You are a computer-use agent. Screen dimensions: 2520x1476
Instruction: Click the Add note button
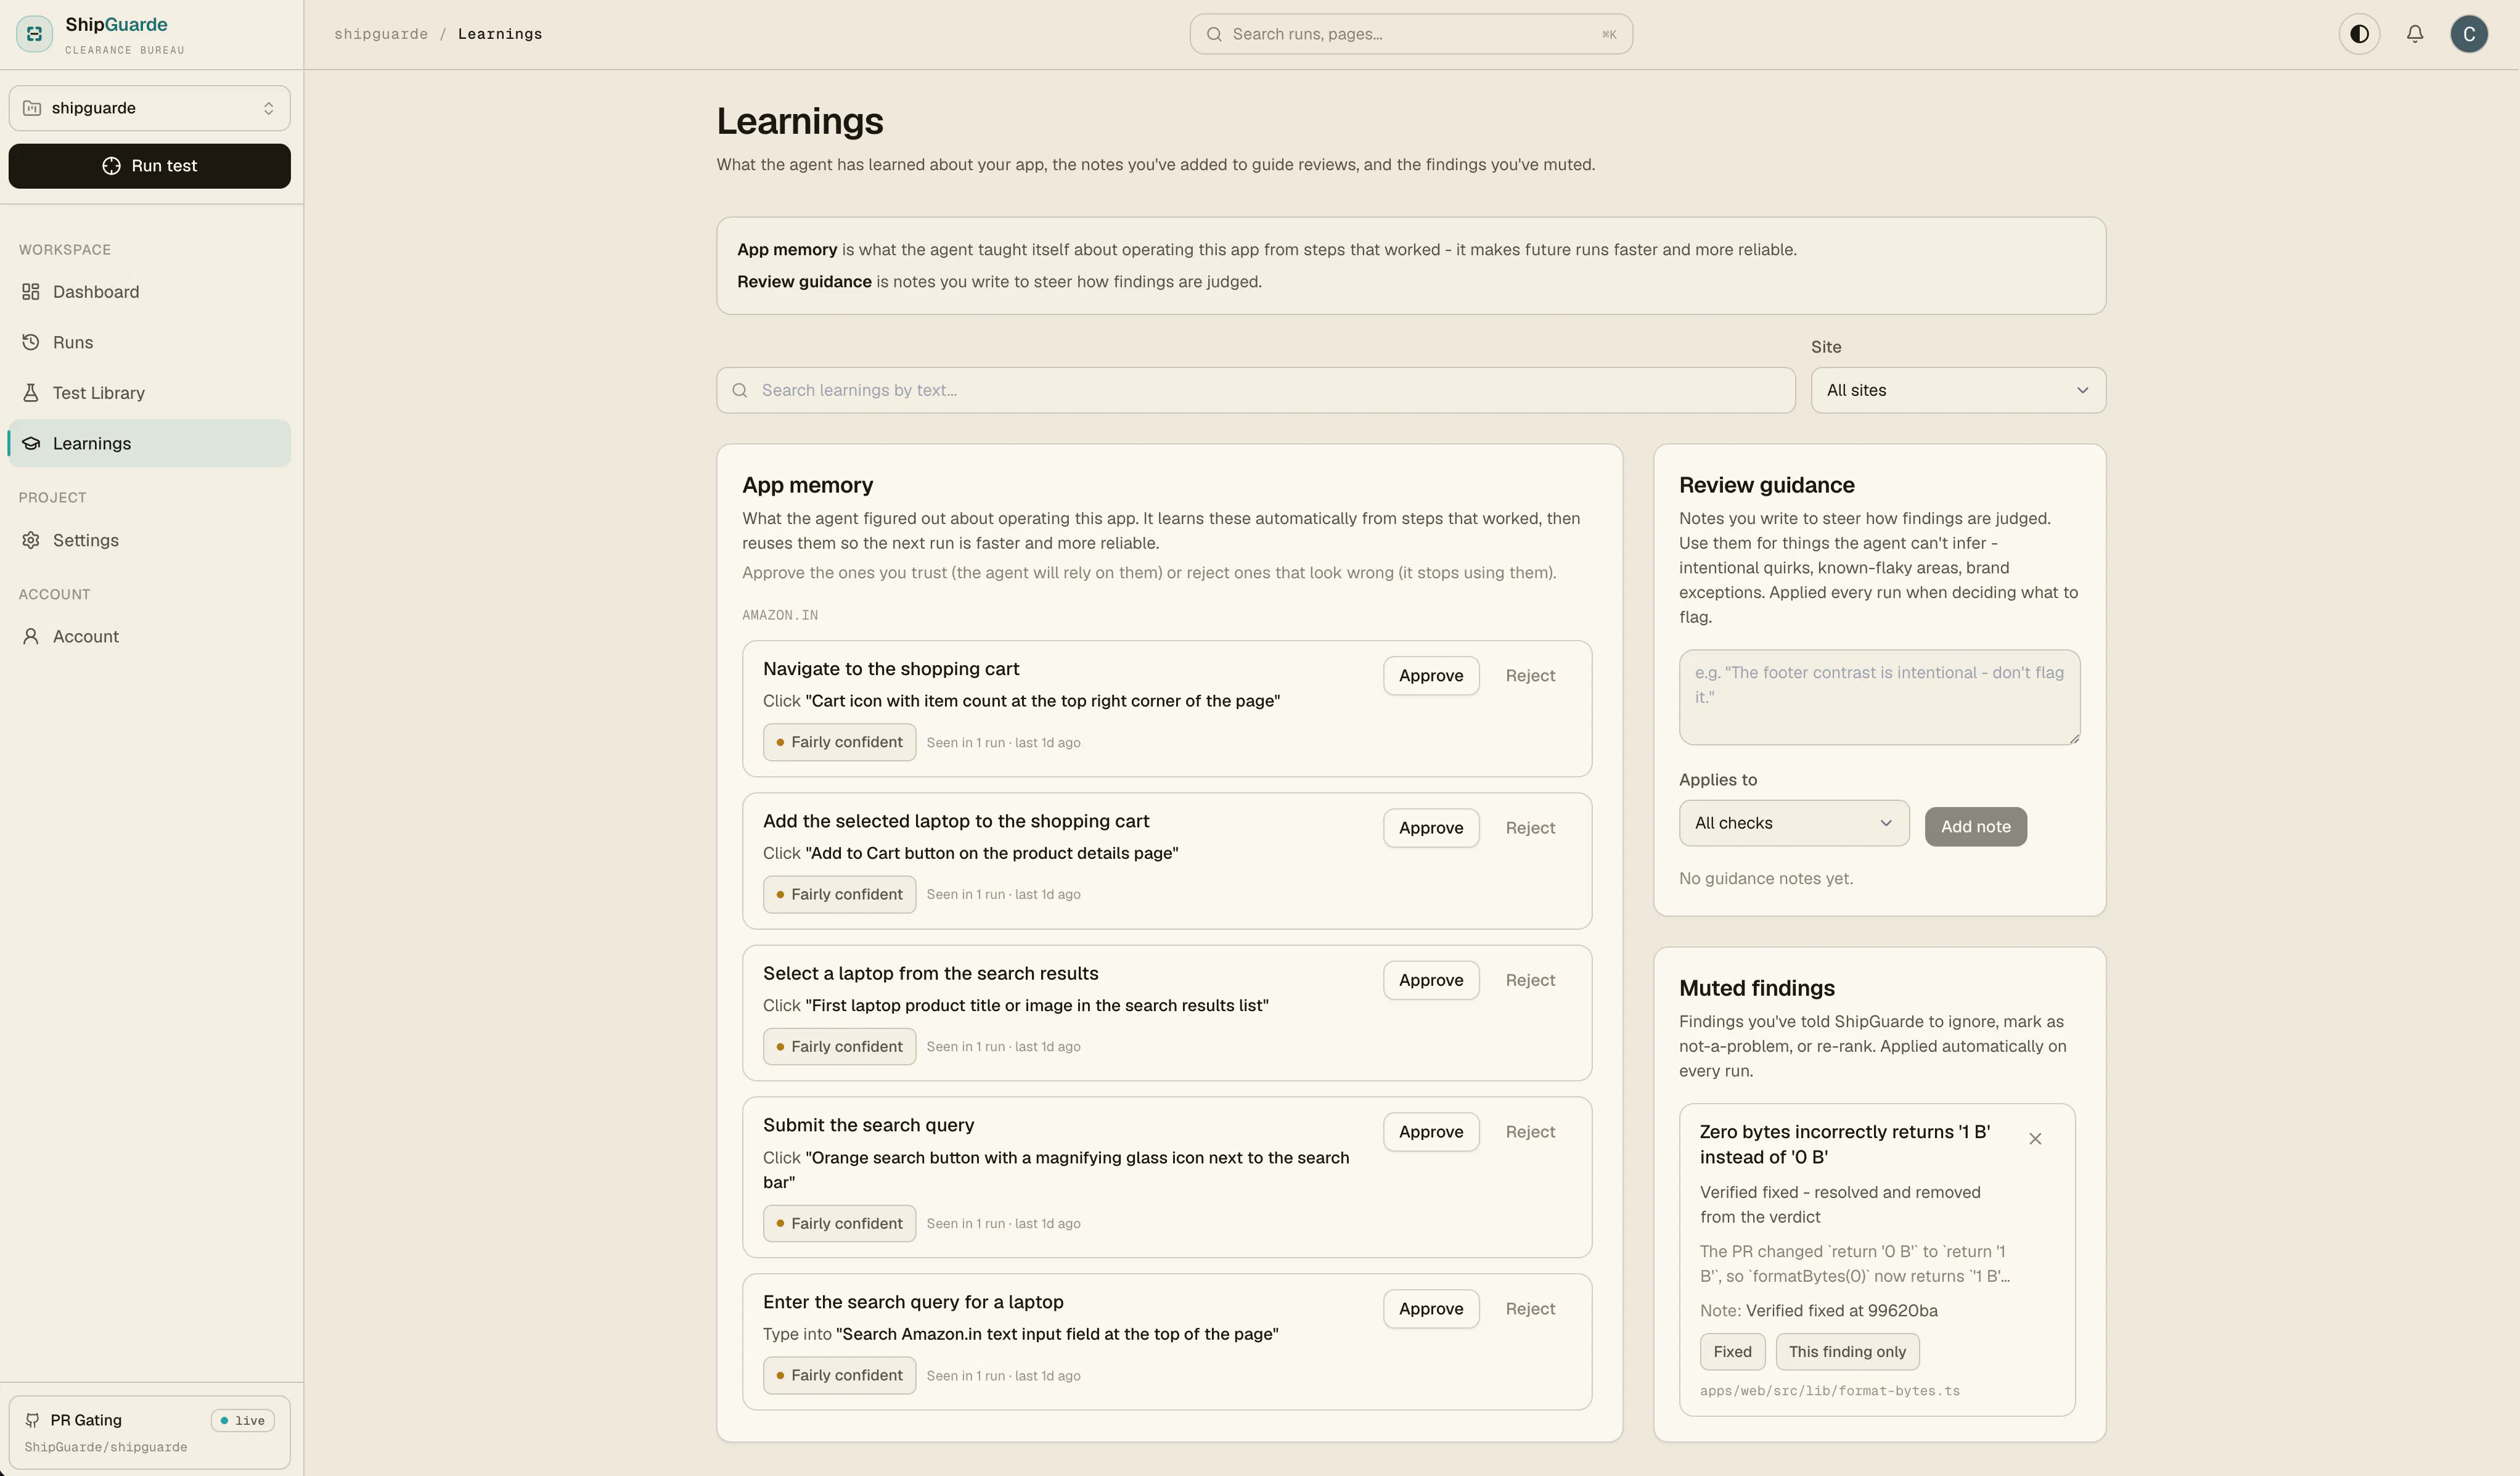tap(1975, 827)
